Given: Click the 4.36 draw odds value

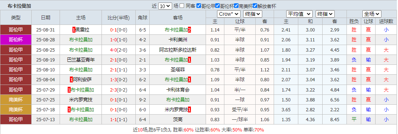Looking at the screenshot, I should tap(310, 120).
